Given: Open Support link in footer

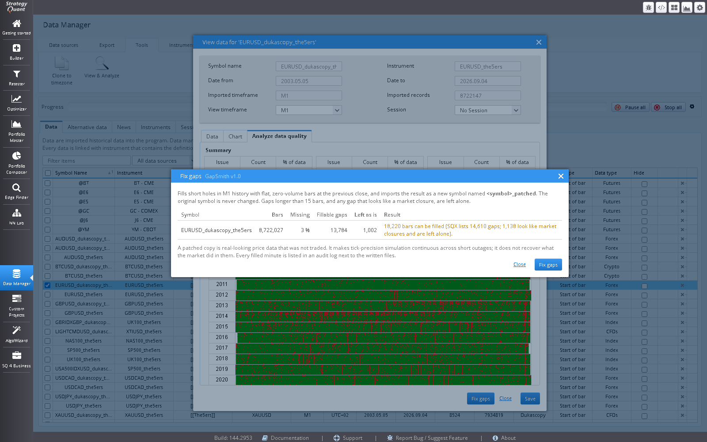Looking at the screenshot, I should (x=348, y=438).
